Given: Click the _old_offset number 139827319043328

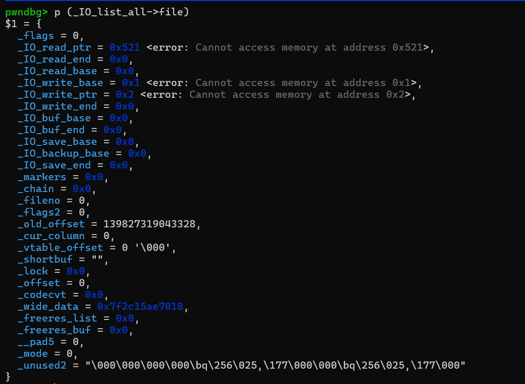Looking at the screenshot, I should pyautogui.click(x=152, y=224).
